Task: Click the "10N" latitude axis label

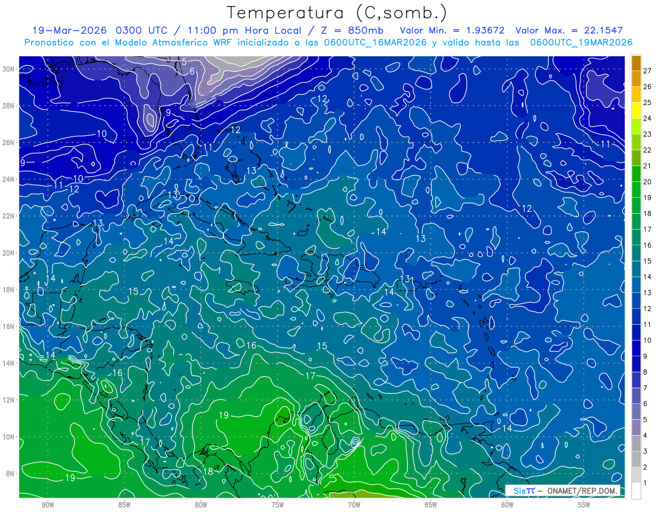Action: 9,437
